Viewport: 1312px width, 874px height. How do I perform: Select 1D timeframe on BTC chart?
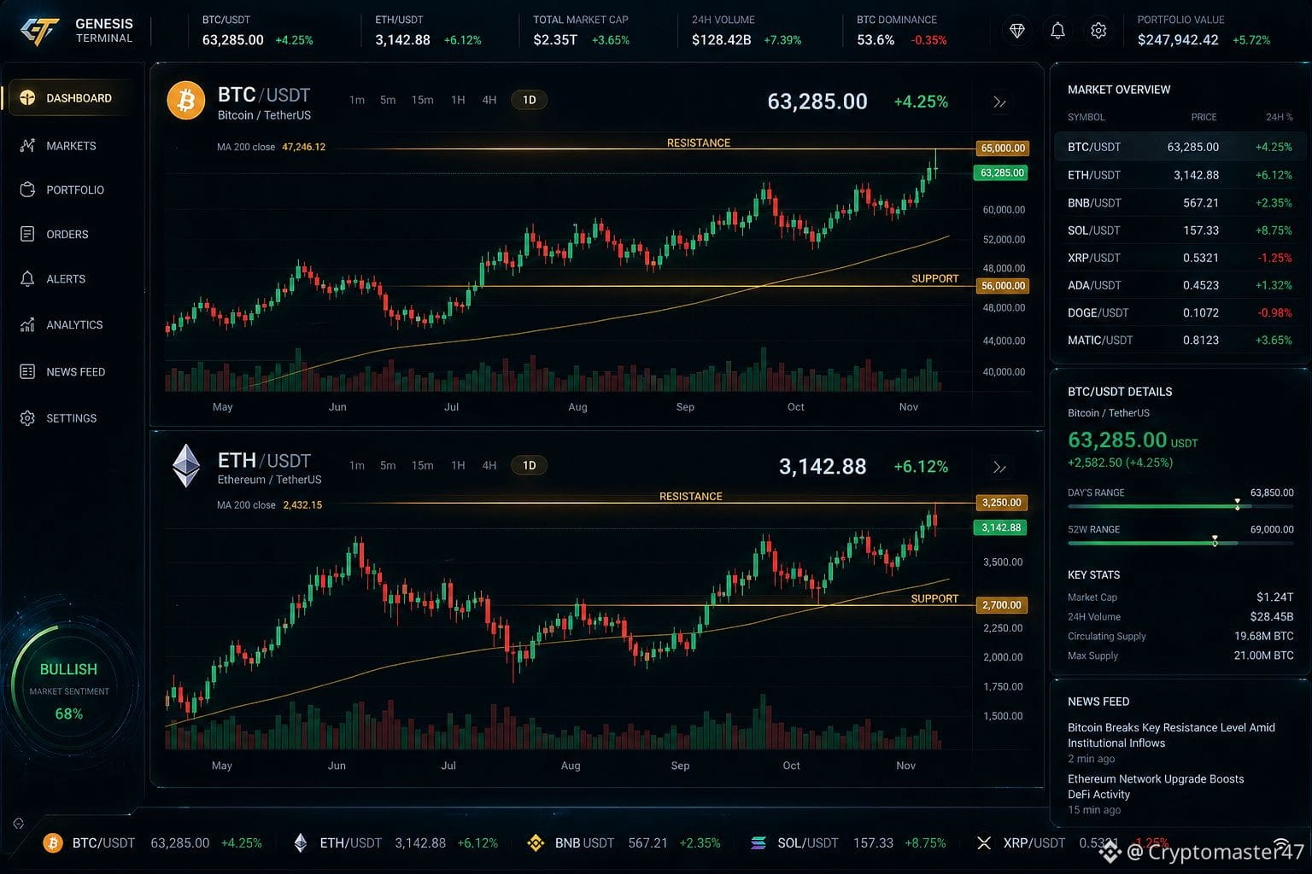530,100
